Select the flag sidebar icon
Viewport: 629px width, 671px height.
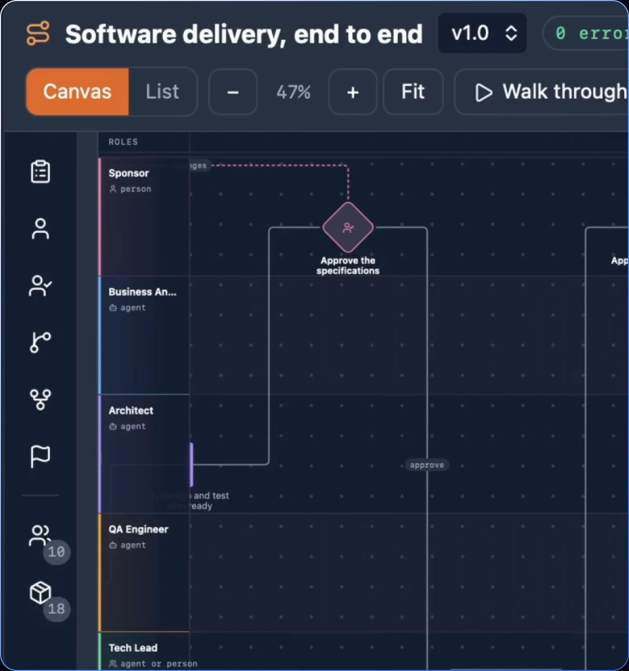click(x=40, y=456)
